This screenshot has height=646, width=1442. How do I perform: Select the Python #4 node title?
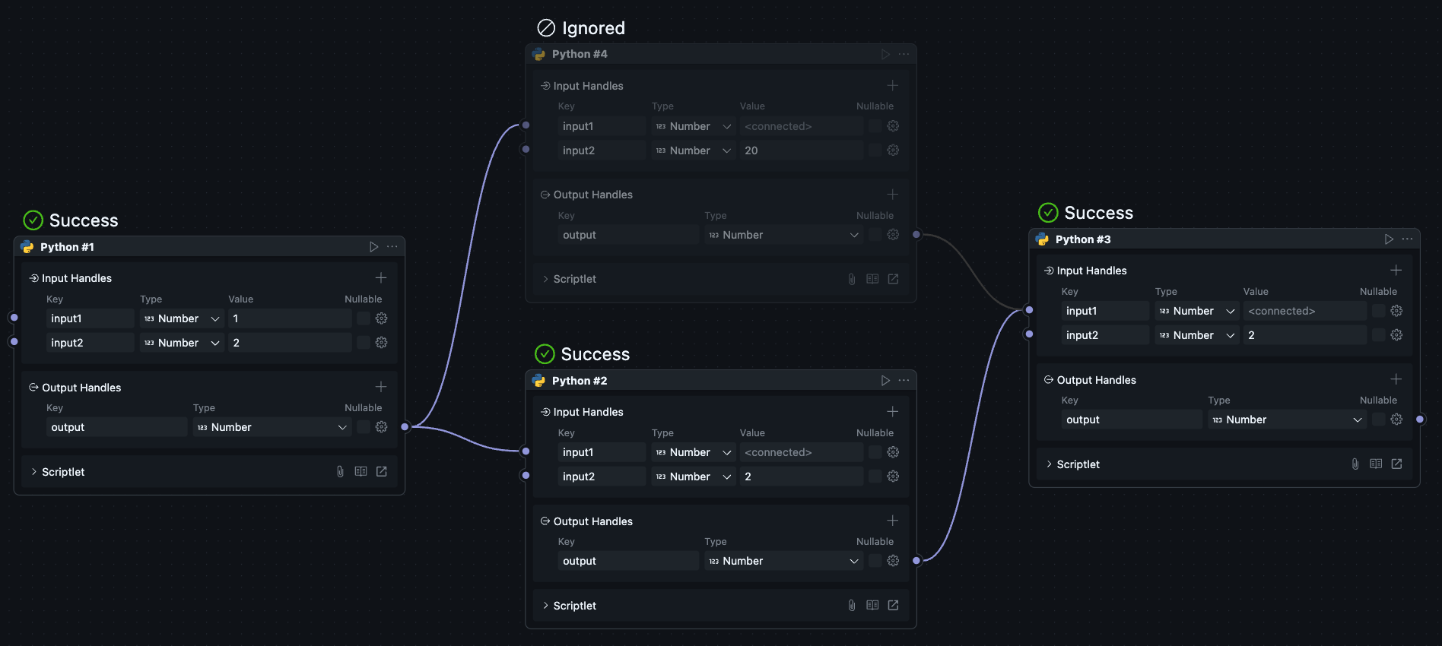(x=580, y=54)
